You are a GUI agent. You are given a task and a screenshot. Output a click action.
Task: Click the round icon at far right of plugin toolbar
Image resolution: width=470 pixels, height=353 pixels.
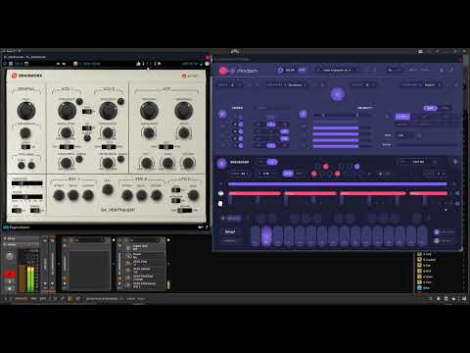(x=207, y=64)
